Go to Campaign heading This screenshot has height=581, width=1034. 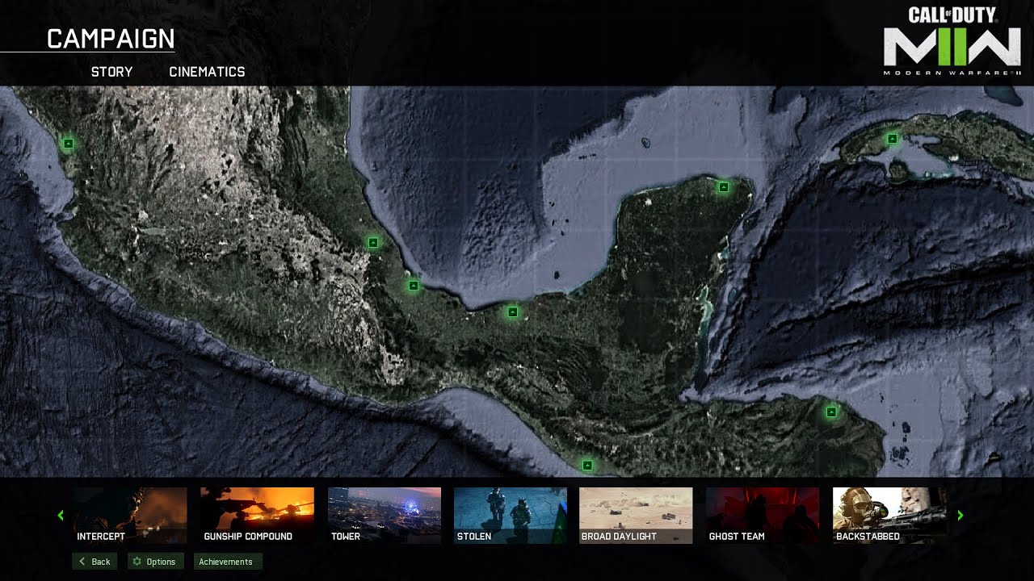[111, 39]
